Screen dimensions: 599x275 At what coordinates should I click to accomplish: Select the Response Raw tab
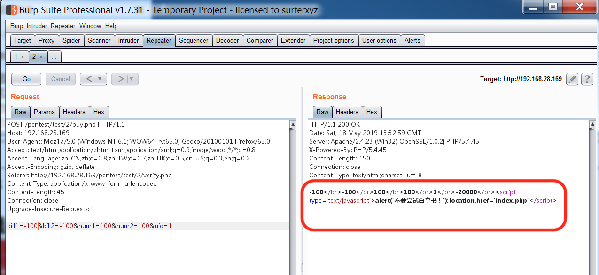pyautogui.click(x=322, y=112)
